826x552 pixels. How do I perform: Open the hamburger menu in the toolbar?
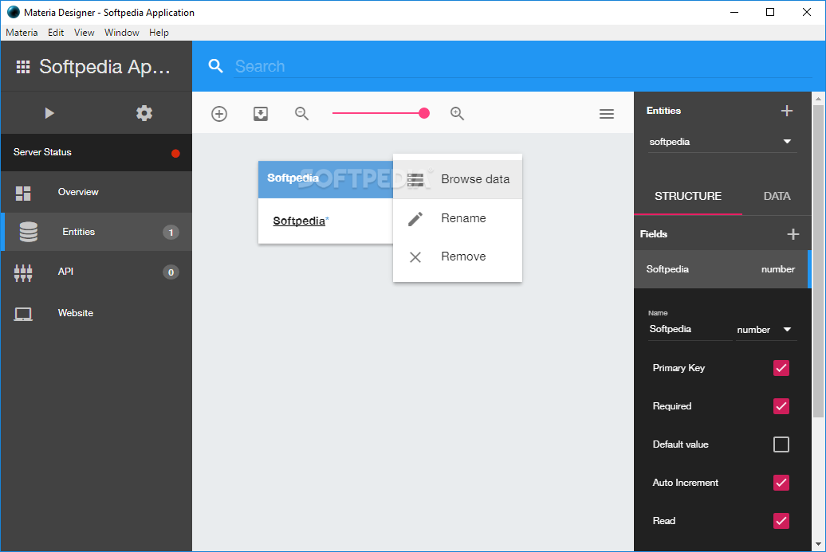606,114
